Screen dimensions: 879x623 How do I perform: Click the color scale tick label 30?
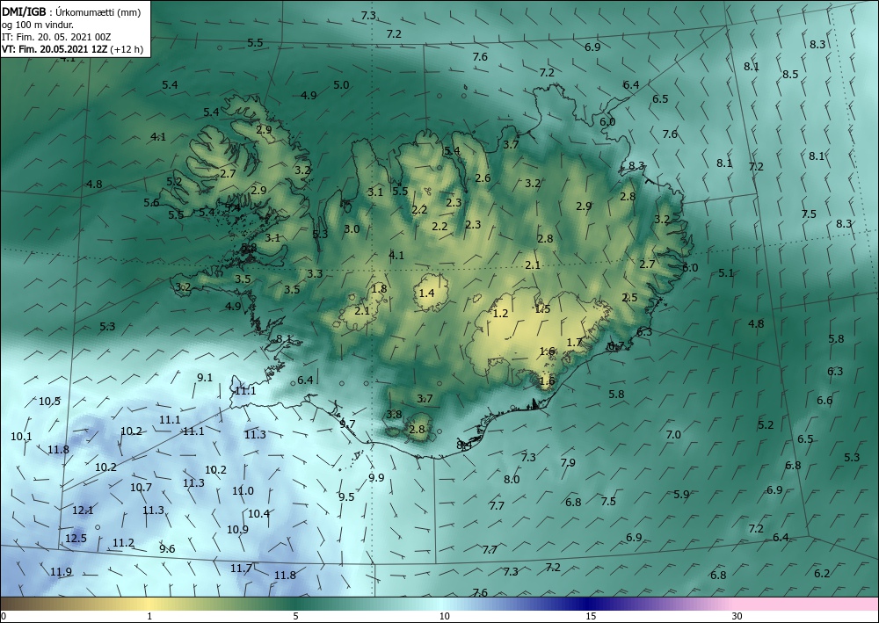737,616
